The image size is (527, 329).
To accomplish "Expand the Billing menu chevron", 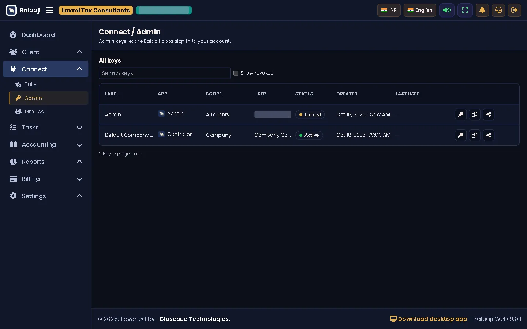I will (79, 179).
